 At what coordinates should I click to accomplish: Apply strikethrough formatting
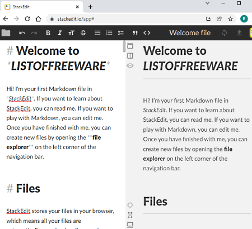[83, 33]
